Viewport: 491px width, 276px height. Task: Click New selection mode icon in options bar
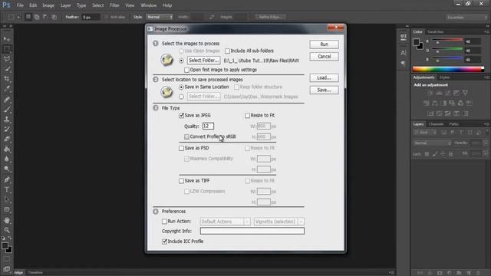tap(28, 17)
